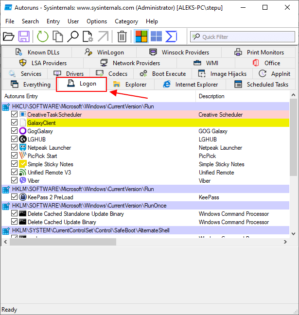This screenshot has width=299, height=315.
Task: Click the HKLM RunOnce registry key icon
Action: 6,206
